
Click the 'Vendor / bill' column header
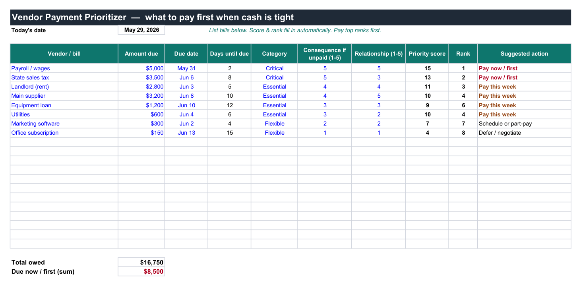(64, 54)
